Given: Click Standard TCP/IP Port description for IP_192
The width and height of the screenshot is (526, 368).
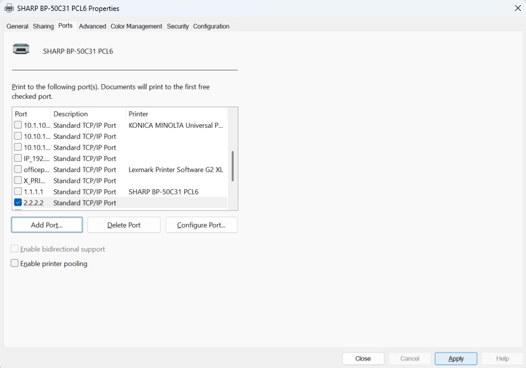Looking at the screenshot, I should tap(85, 158).
